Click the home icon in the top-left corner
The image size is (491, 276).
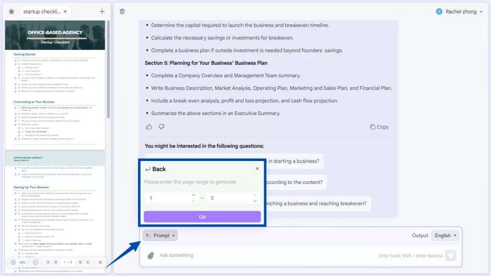[11, 11]
